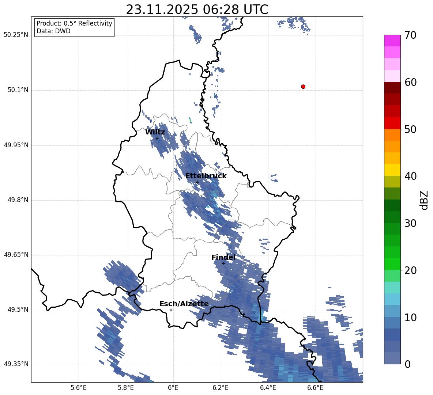Screen dimensions: 433x395
Task: Click the 5.8°E longitude label
Action: point(126,388)
